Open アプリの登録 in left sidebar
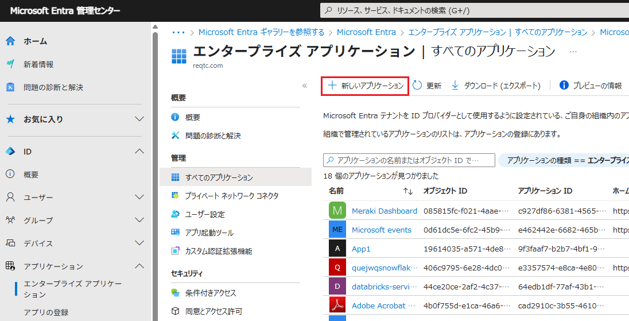The image size is (629, 321). pos(46,312)
